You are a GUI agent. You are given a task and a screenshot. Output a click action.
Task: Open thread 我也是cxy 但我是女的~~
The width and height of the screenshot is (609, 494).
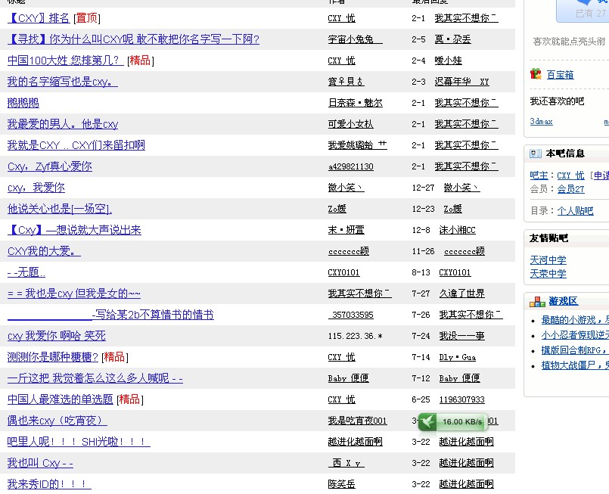coord(74,294)
